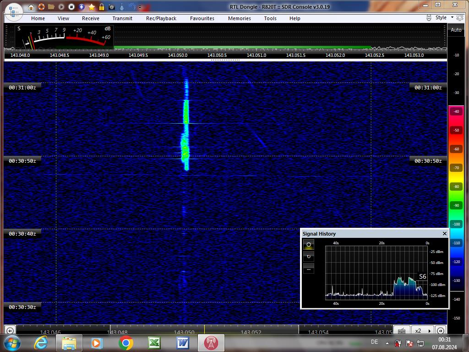Click the fast-forward button at bottom-right frequency bar
Screen dimensions: 469x352
pyautogui.click(x=441, y=330)
